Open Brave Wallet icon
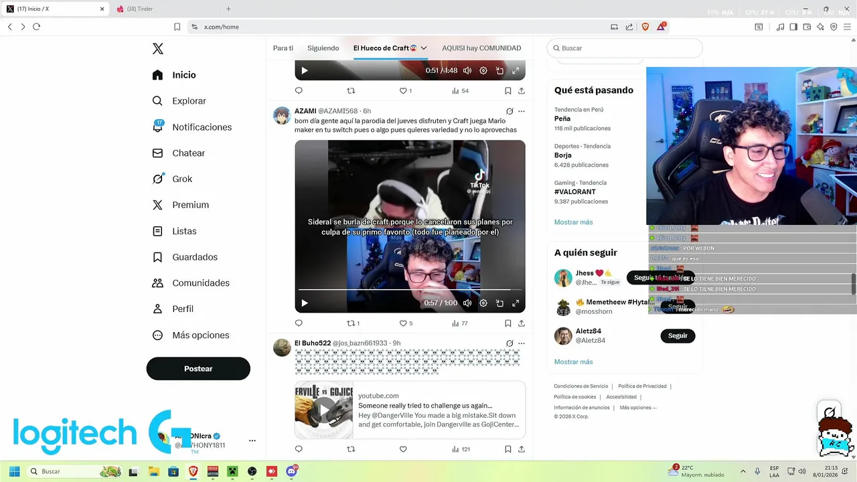 [807, 27]
